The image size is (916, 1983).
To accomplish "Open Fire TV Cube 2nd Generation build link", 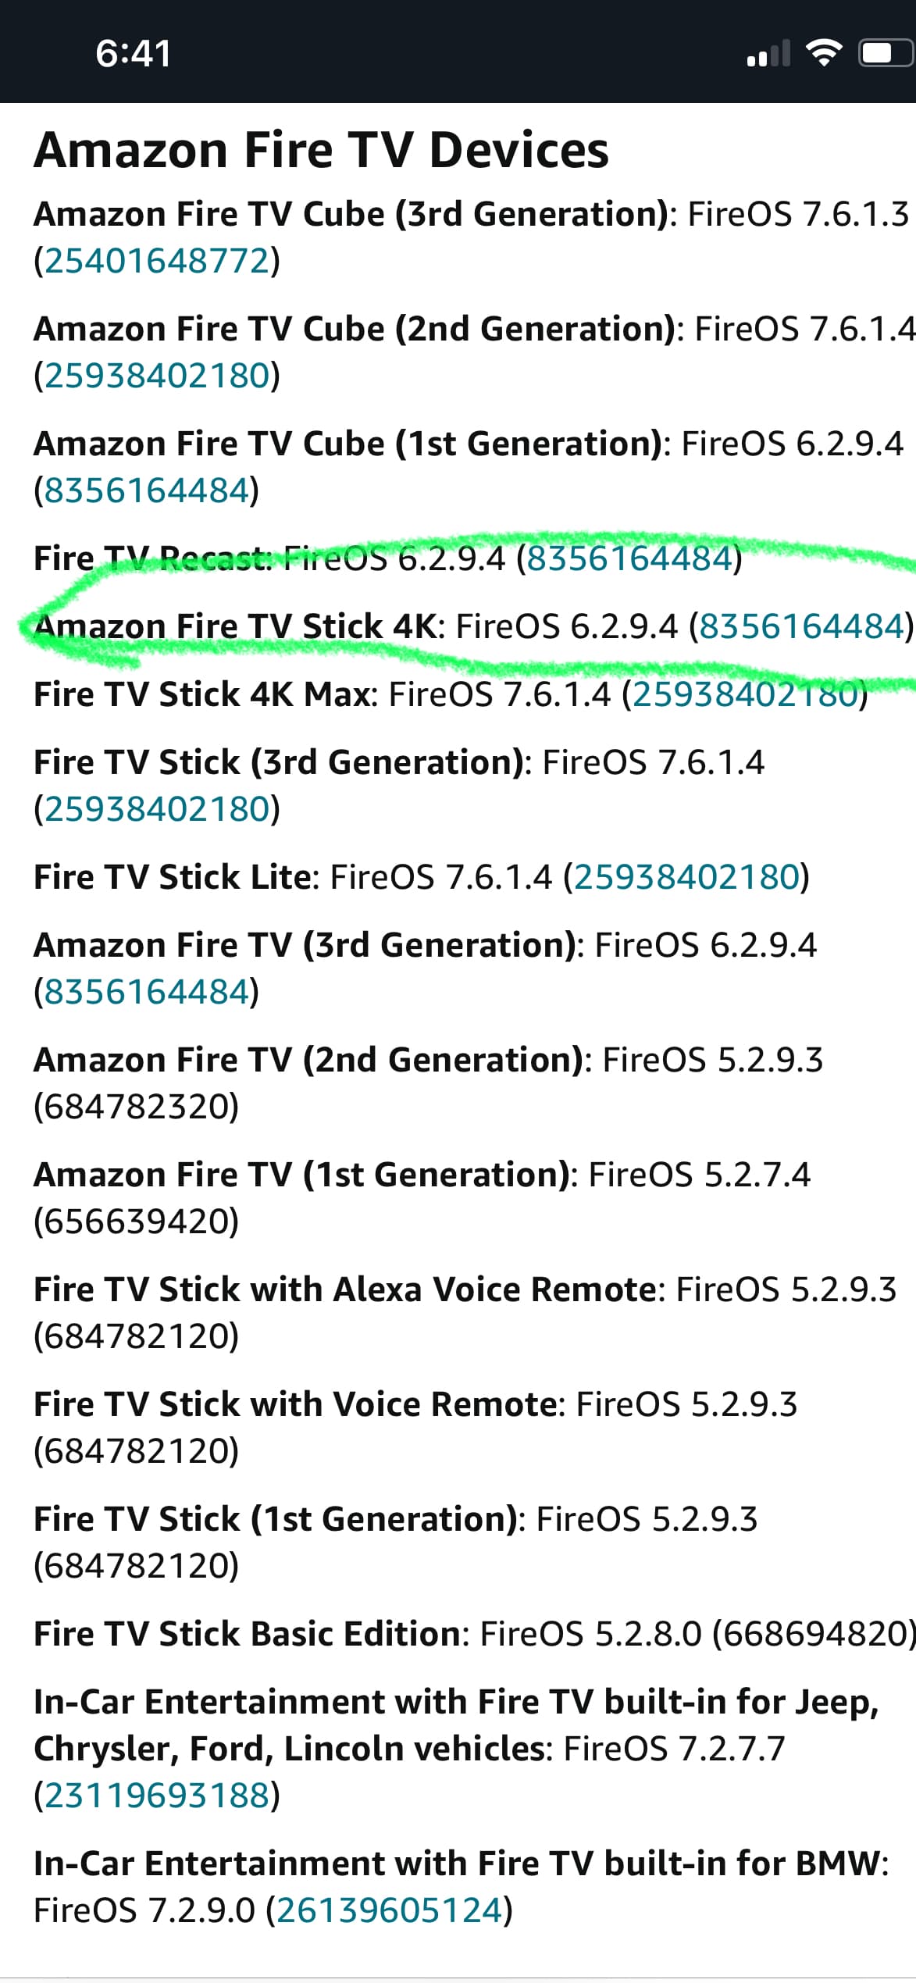I will coord(157,376).
